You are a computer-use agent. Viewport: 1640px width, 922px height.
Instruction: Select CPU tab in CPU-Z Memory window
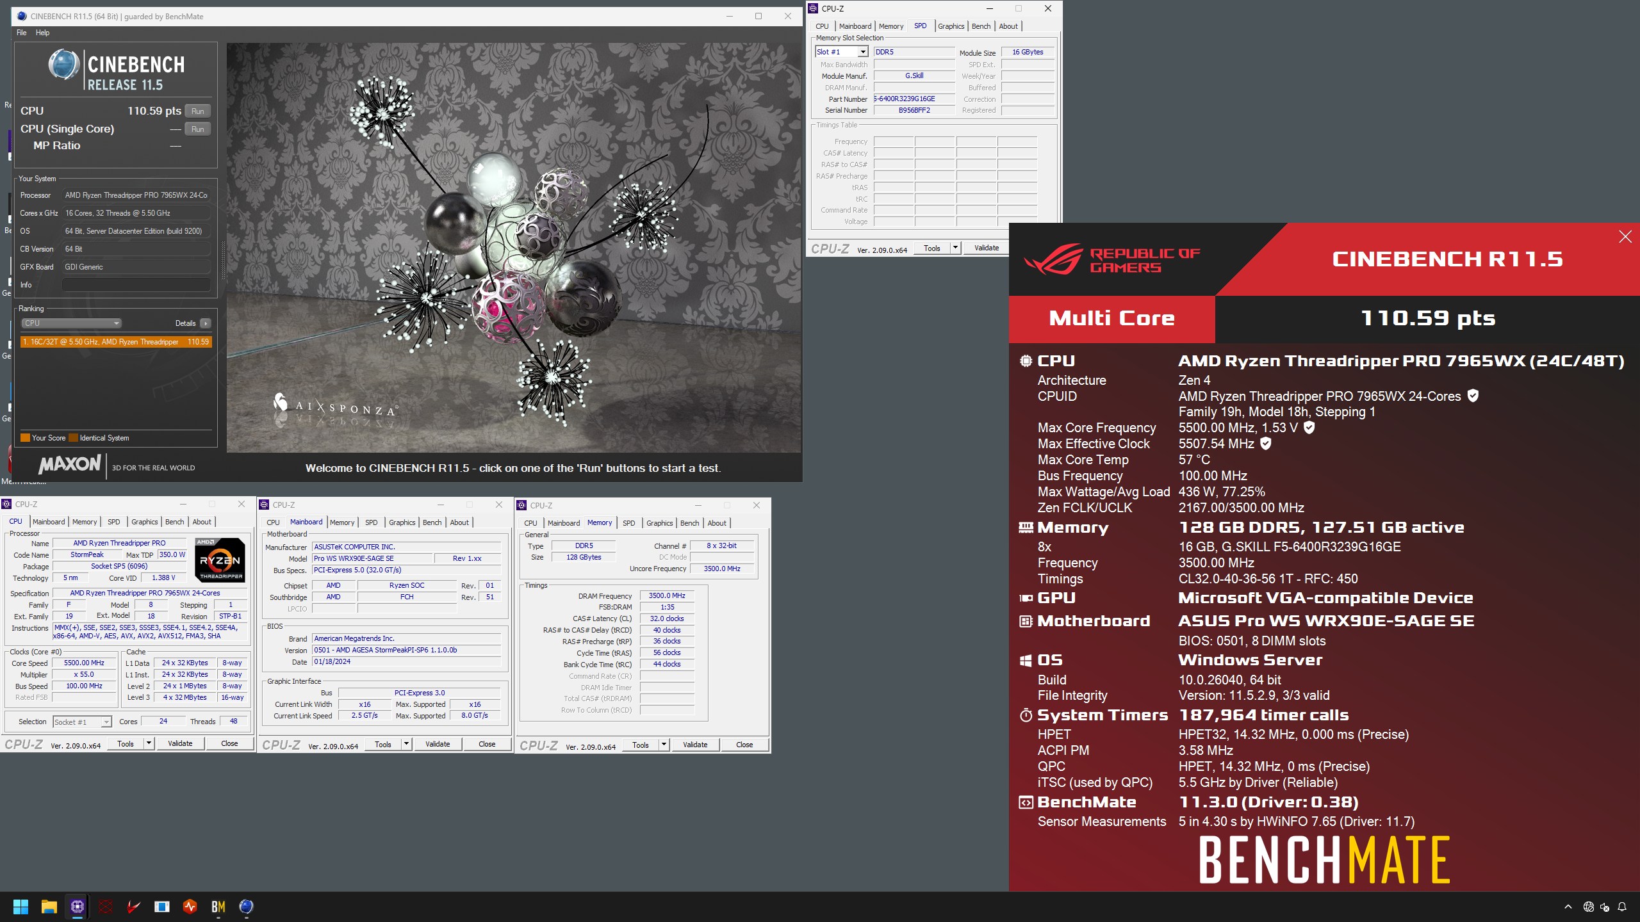530,523
